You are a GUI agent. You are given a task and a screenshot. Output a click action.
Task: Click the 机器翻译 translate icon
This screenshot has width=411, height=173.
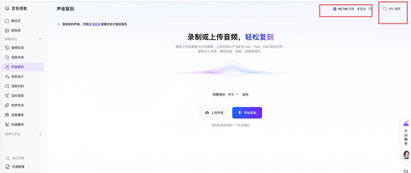tap(7, 124)
